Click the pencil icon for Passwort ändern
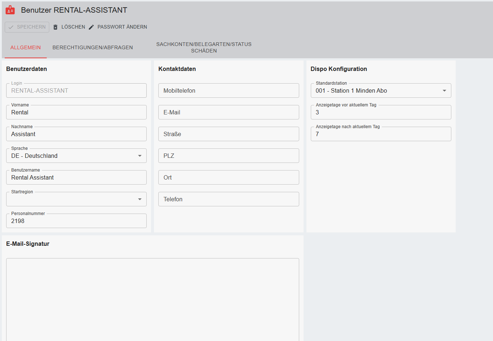 click(x=91, y=27)
